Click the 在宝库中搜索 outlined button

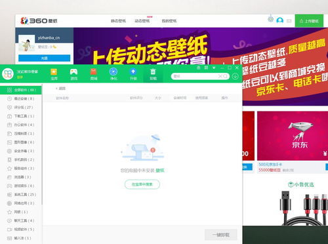click(142, 184)
